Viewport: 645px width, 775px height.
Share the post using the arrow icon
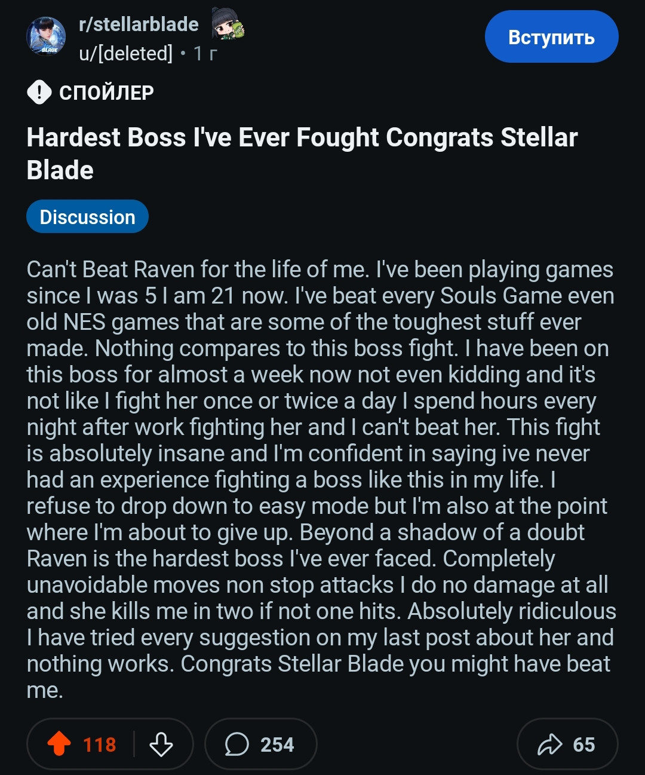(549, 745)
